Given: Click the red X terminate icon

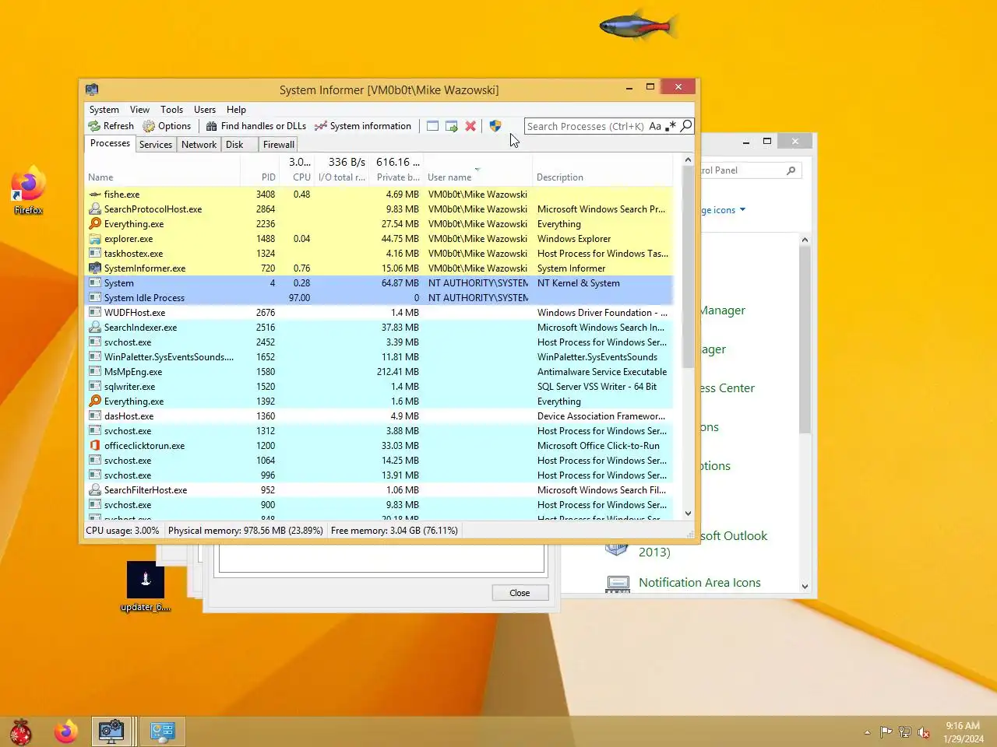Looking at the screenshot, I should [470, 126].
